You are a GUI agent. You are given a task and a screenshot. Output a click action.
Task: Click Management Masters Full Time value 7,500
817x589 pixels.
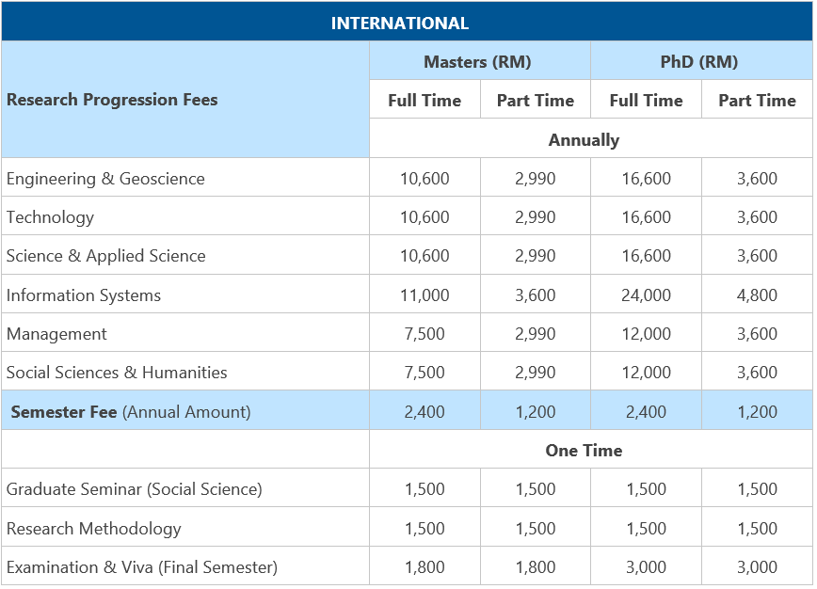(x=425, y=334)
